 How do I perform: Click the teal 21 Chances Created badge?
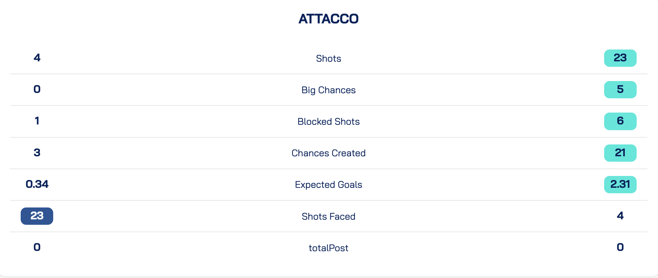coord(620,153)
